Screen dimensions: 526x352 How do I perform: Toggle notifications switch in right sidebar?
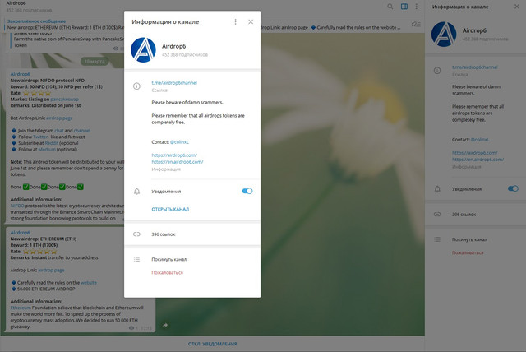point(513,188)
